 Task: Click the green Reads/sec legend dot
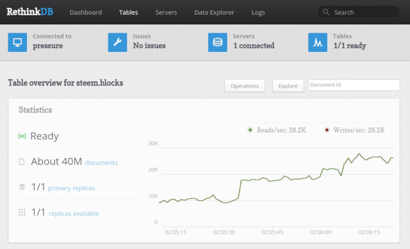point(250,130)
